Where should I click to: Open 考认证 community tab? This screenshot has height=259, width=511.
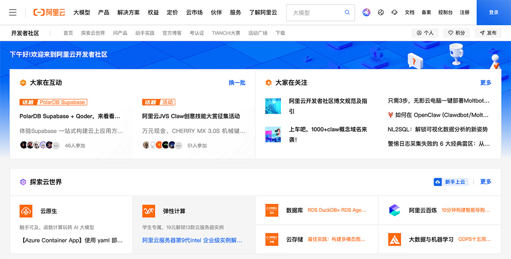[x=197, y=33]
